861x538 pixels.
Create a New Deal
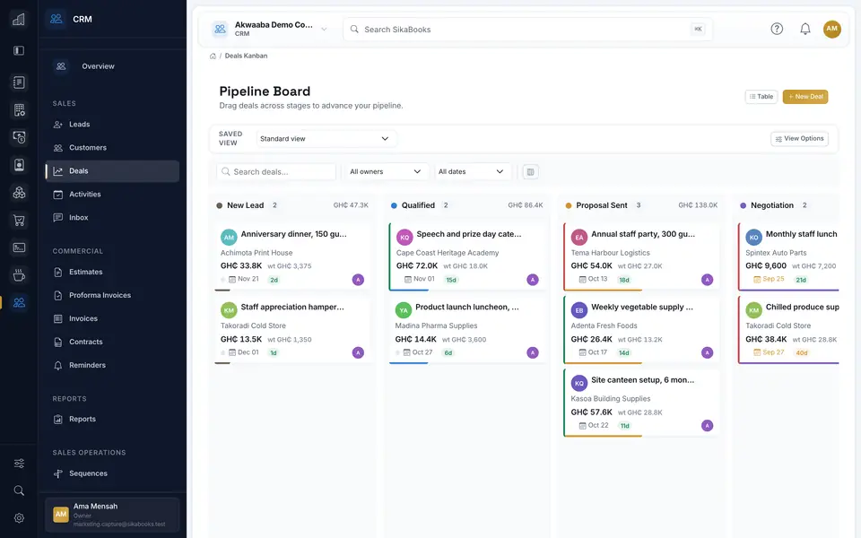point(805,97)
